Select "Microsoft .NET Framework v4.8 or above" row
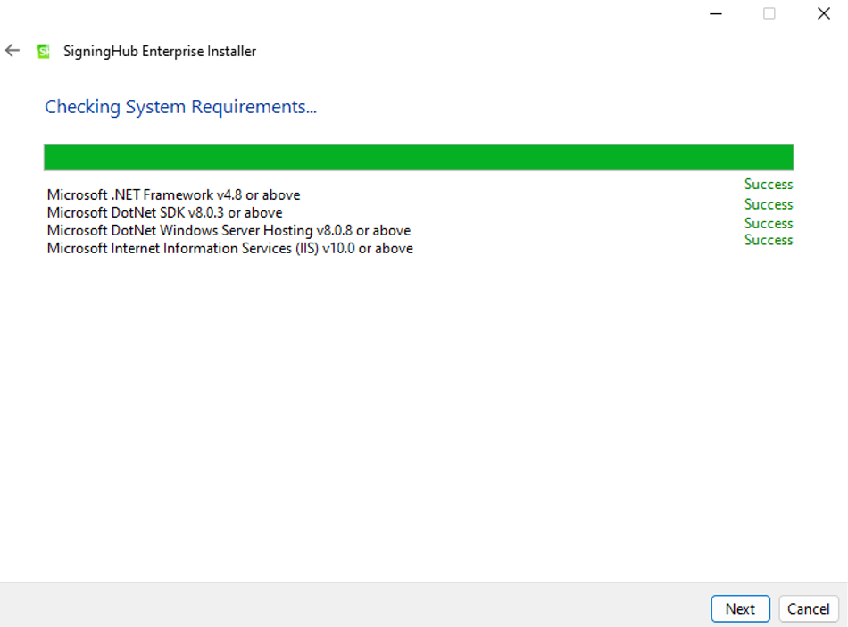Viewport: 848px width, 627px height. (173, 194)
